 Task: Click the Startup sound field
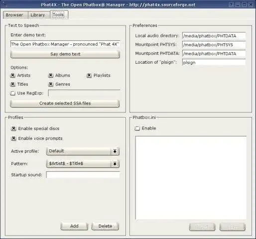click(x=83, y=175)
